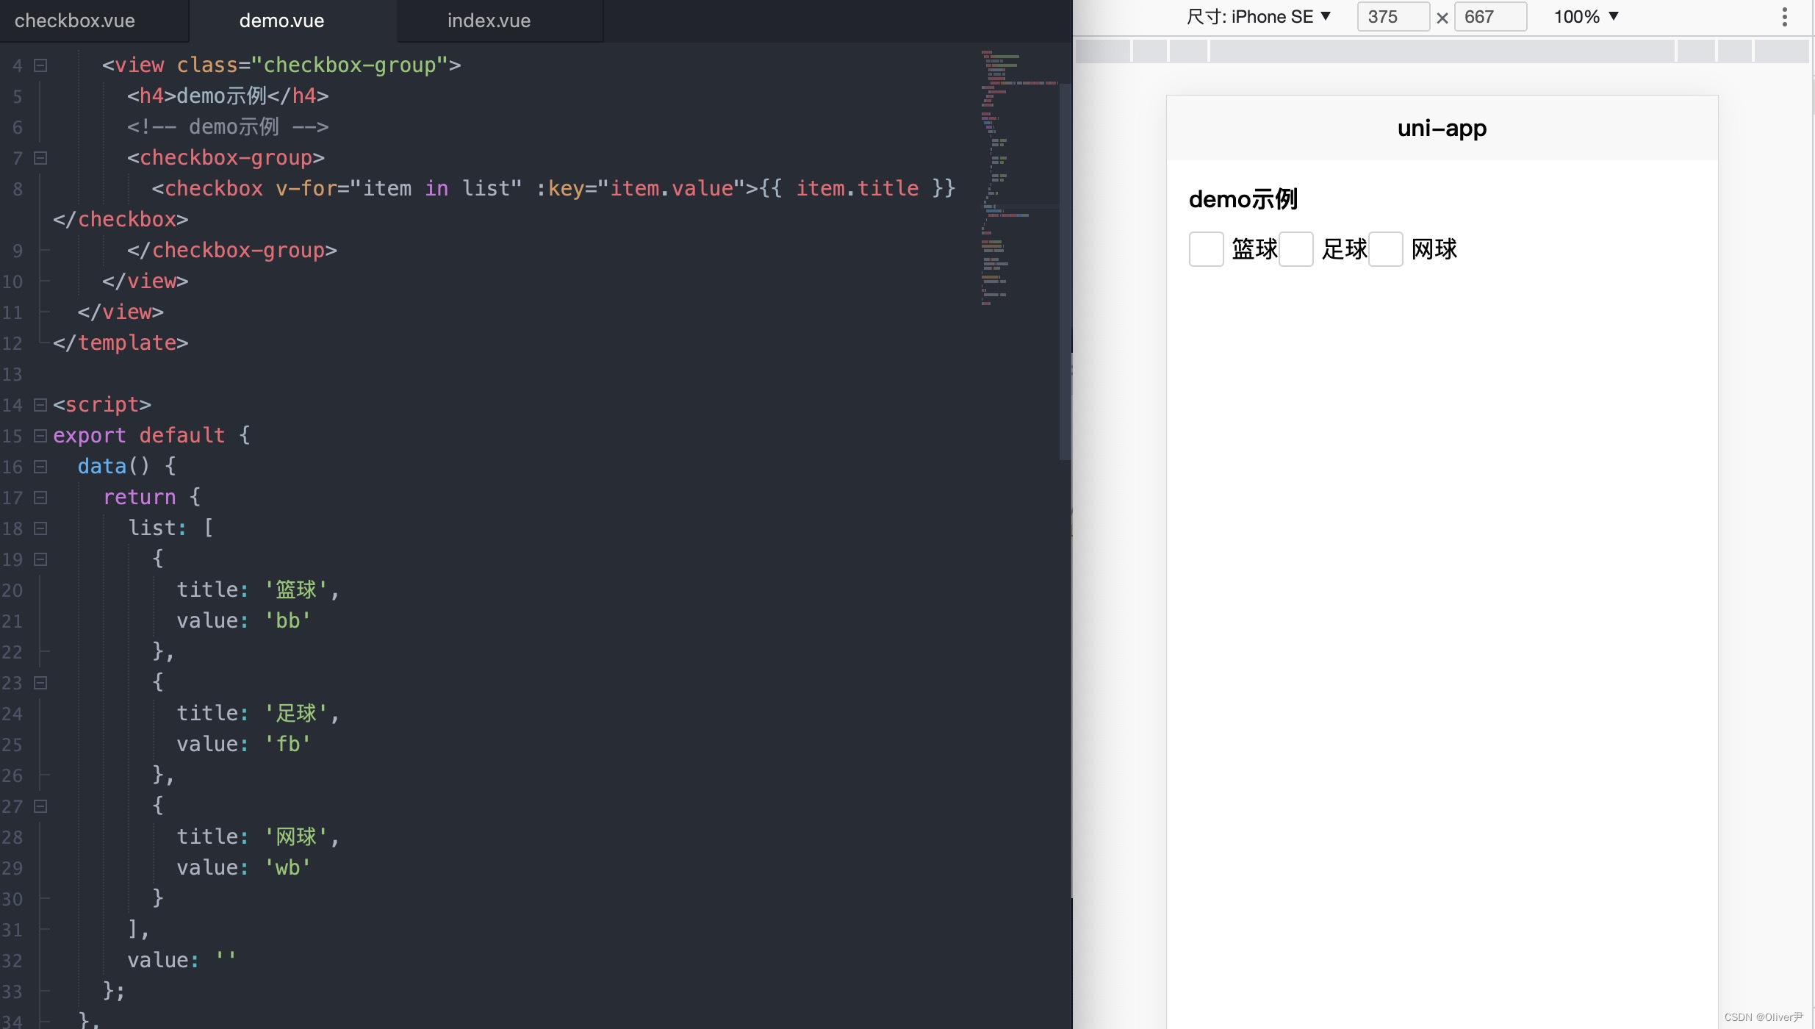Open the index.vue tab

[x=489, y=20]
